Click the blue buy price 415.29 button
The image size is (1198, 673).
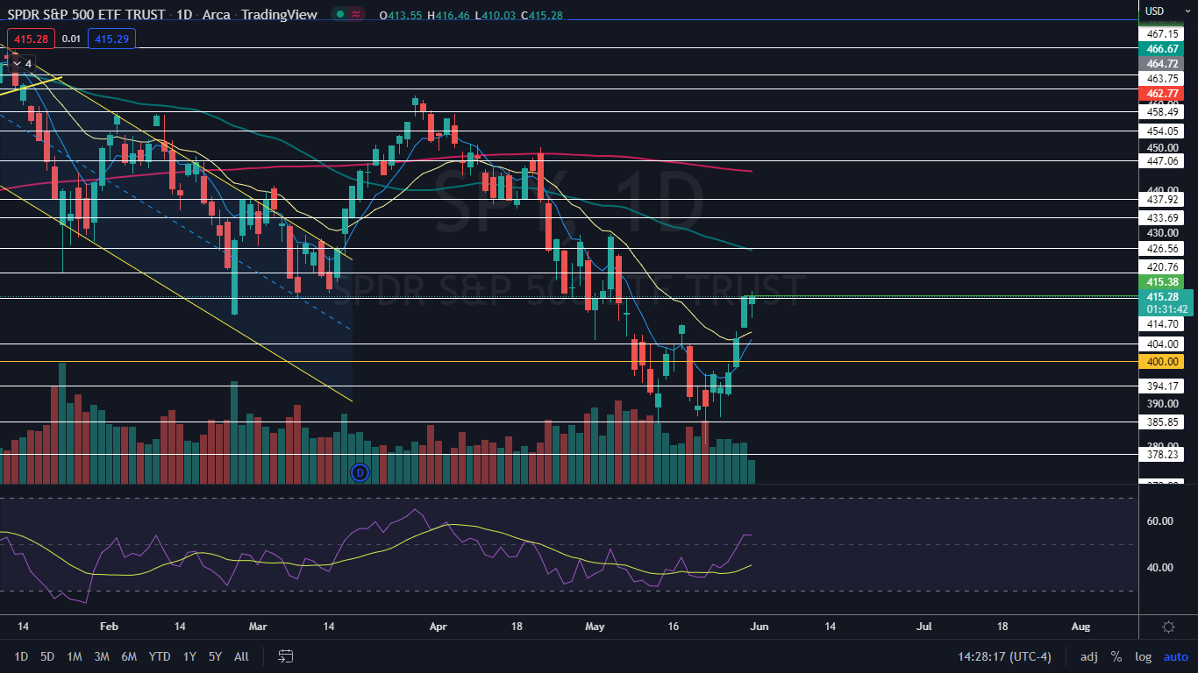111,39
